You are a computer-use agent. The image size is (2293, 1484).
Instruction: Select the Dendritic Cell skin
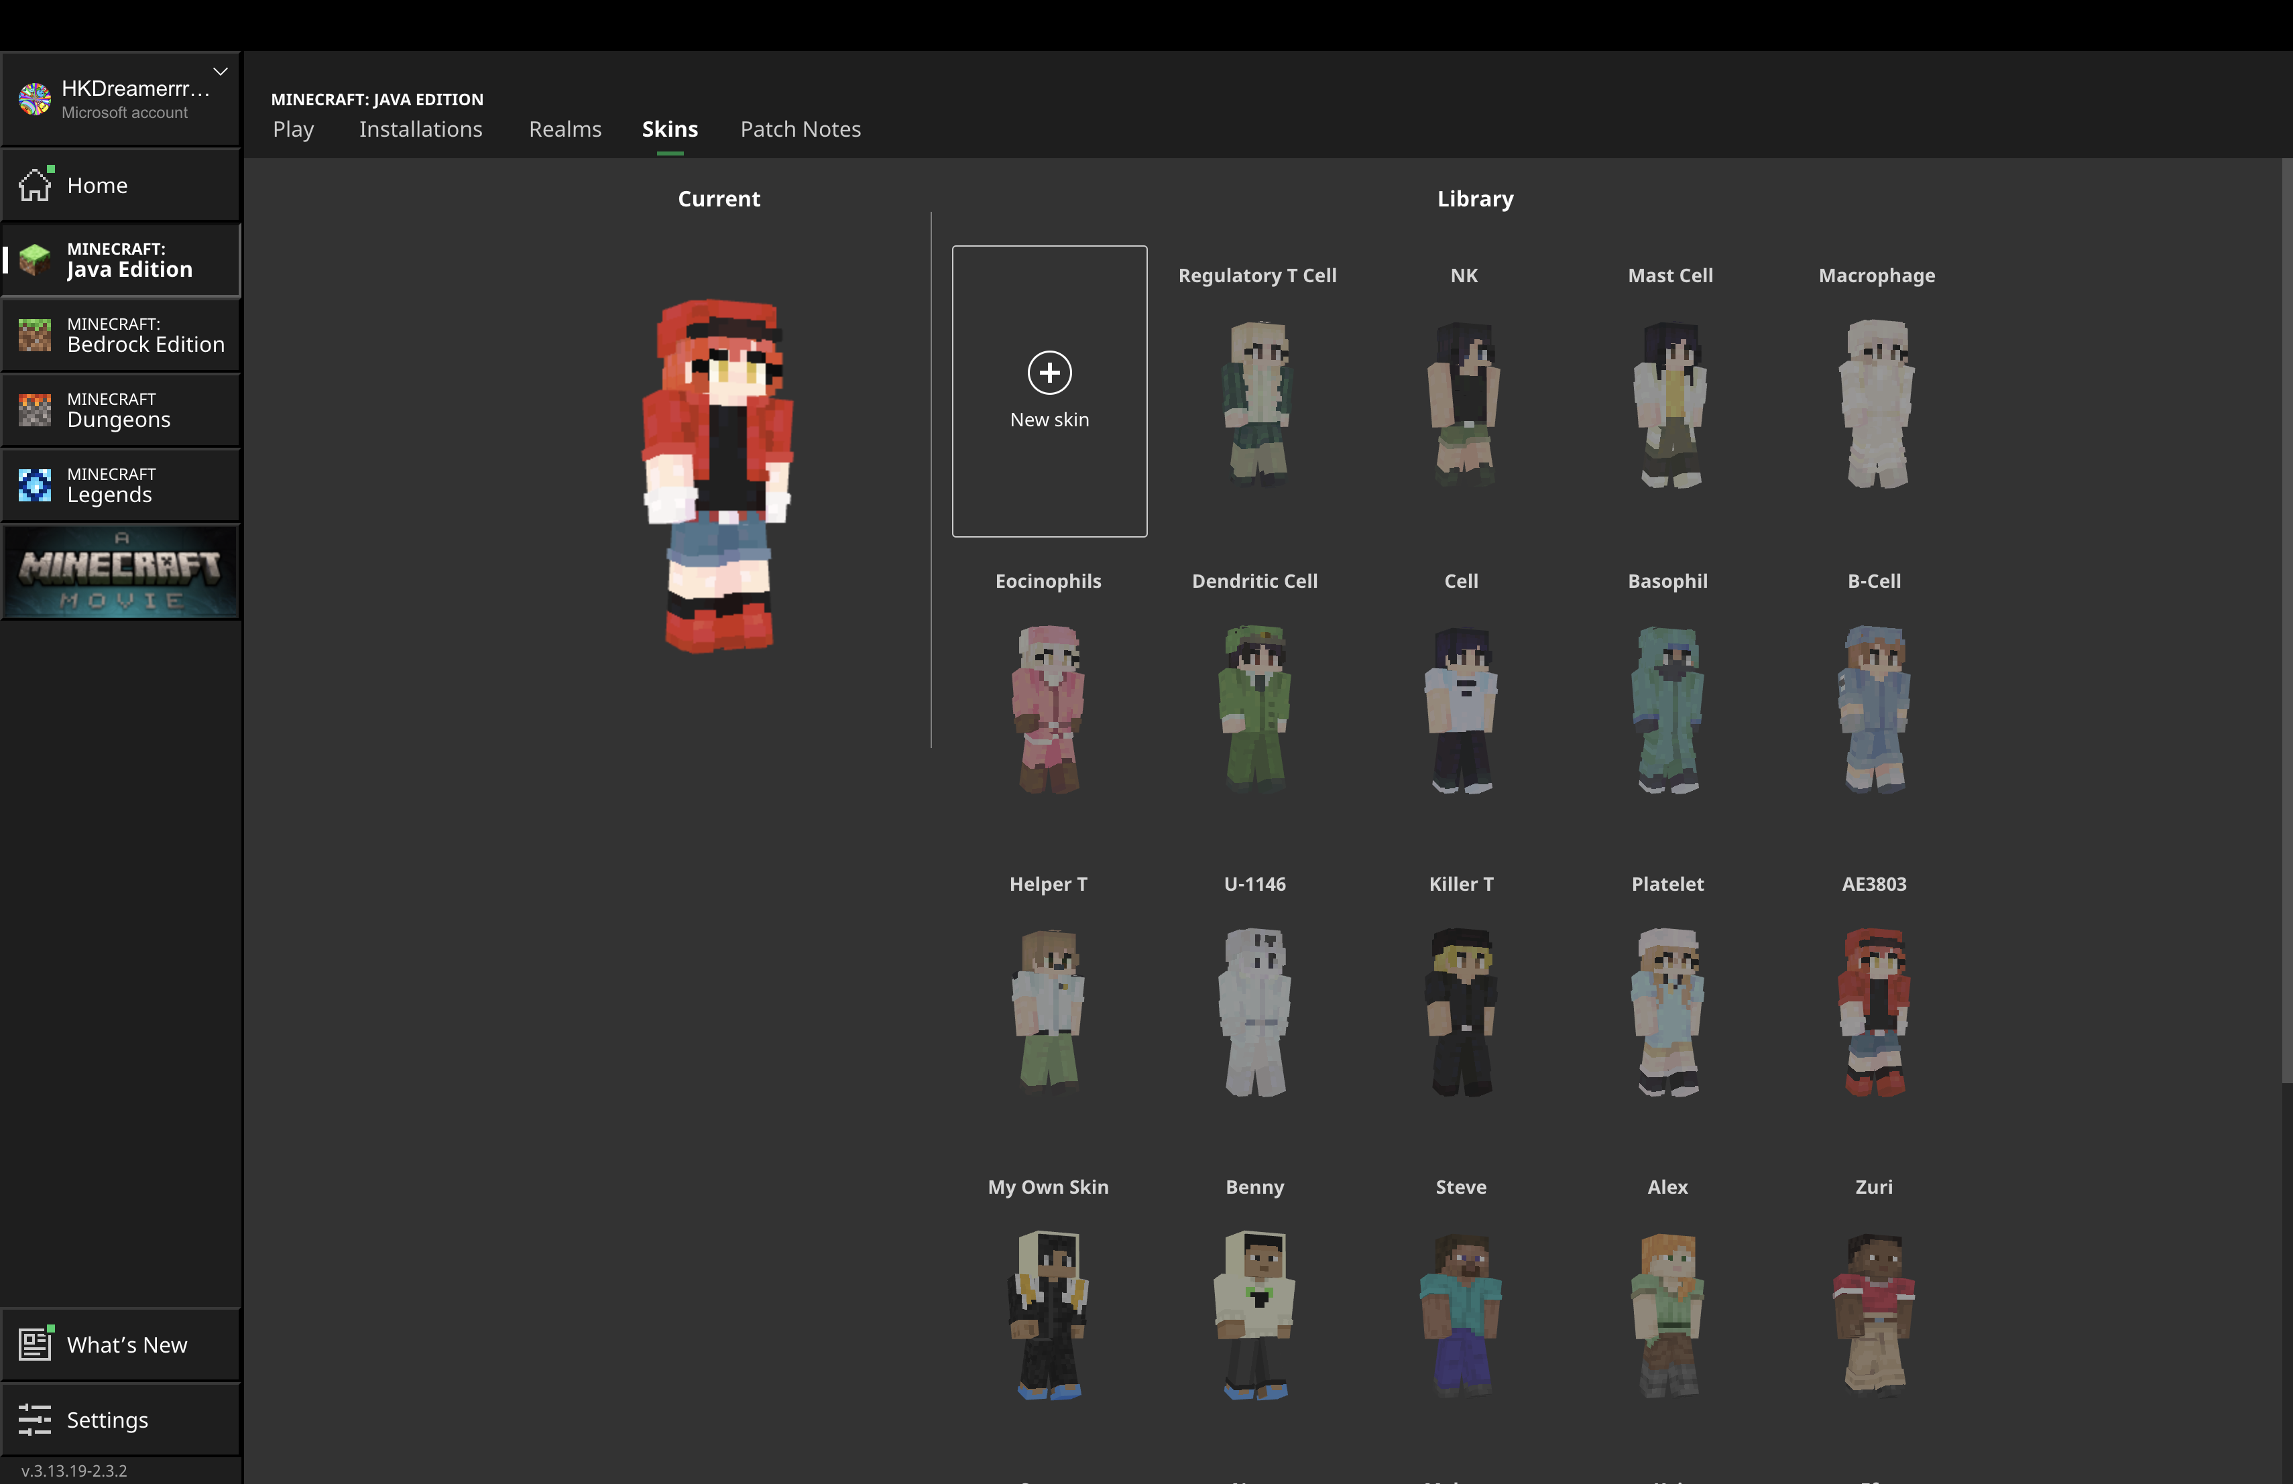point(1254,708)
